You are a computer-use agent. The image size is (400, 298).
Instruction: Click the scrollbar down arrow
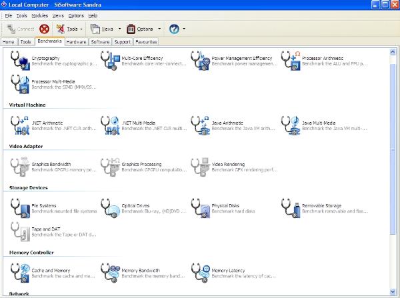(393, 291)
